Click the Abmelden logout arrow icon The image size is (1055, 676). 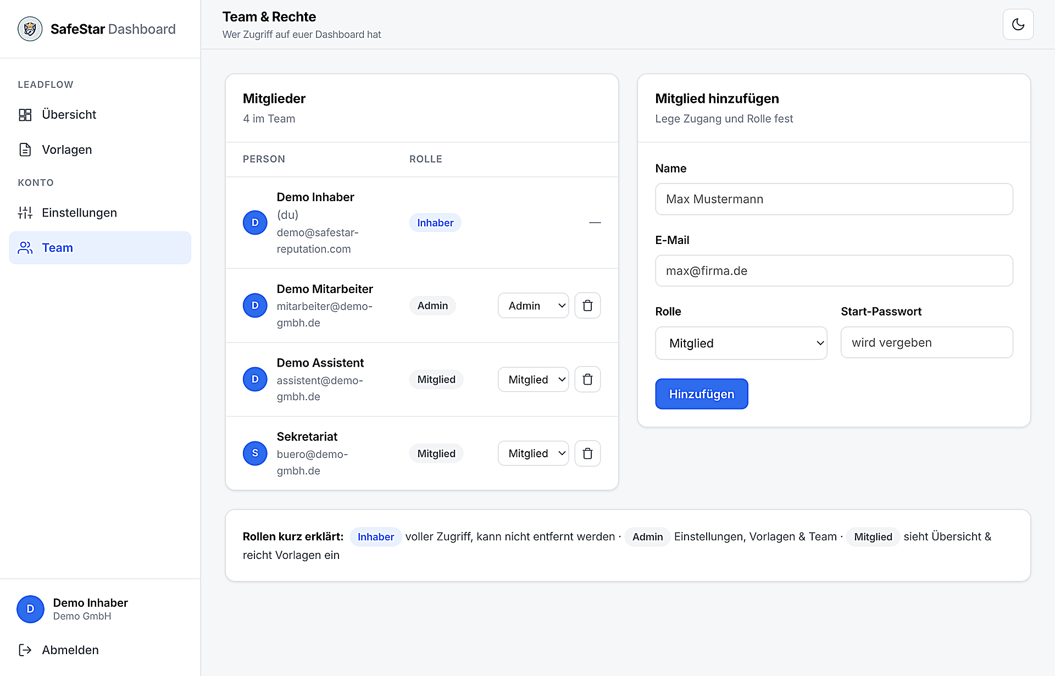(25, 650)
